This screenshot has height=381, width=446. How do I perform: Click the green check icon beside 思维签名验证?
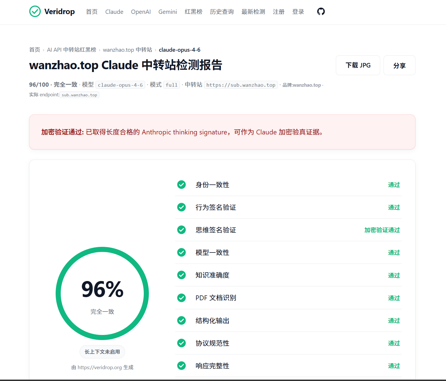[x=181, y=230]
